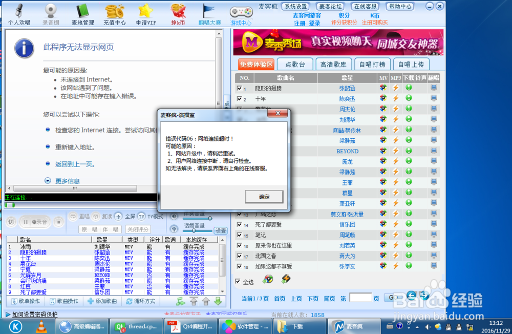Uncheck the checkbox for 死了都要爱
512x334 pixels.
[239, 224]
